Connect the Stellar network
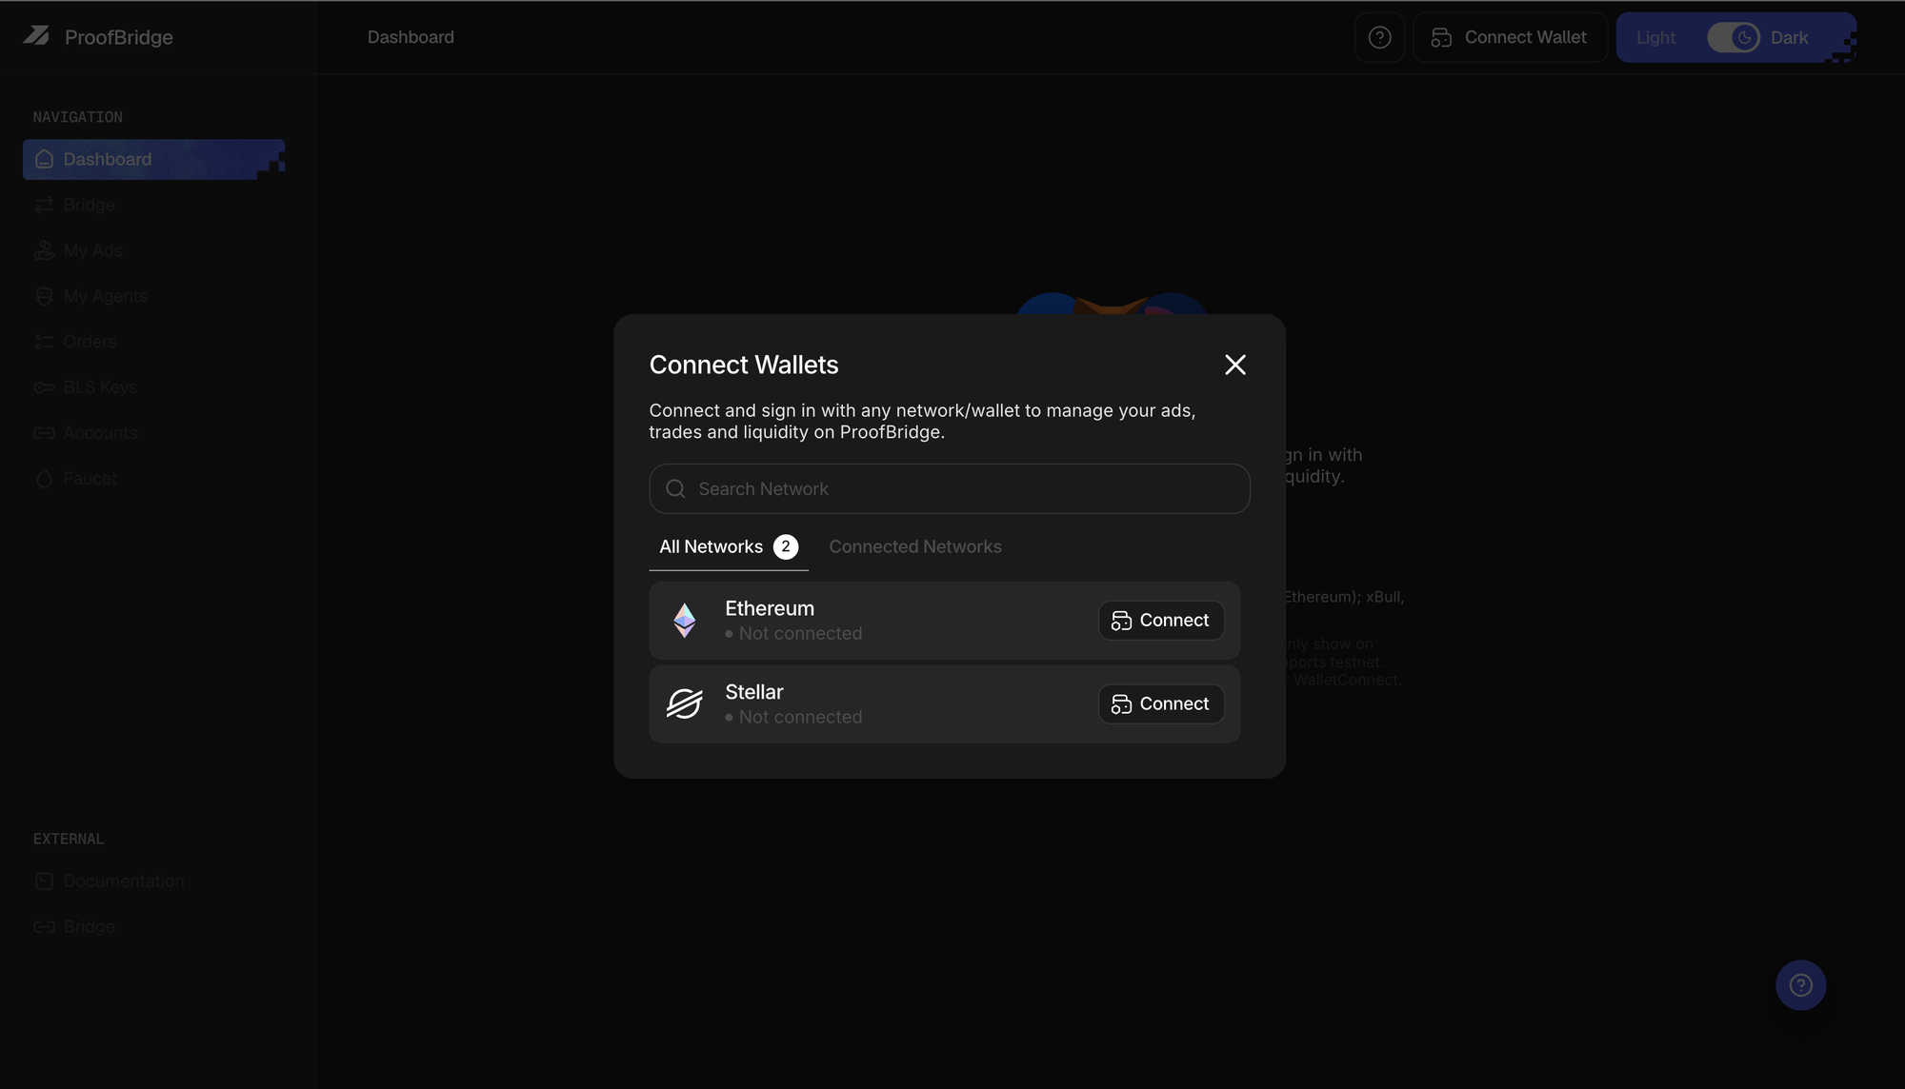1905x1089 pixels. point(1160,703)
